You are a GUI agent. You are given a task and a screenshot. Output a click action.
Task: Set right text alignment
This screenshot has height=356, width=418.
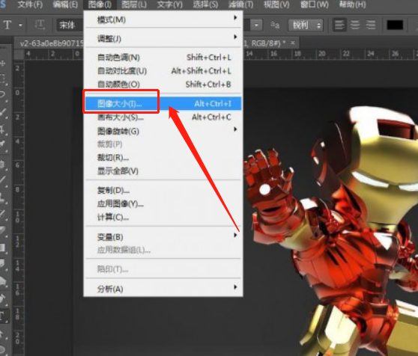pos(371,25)
